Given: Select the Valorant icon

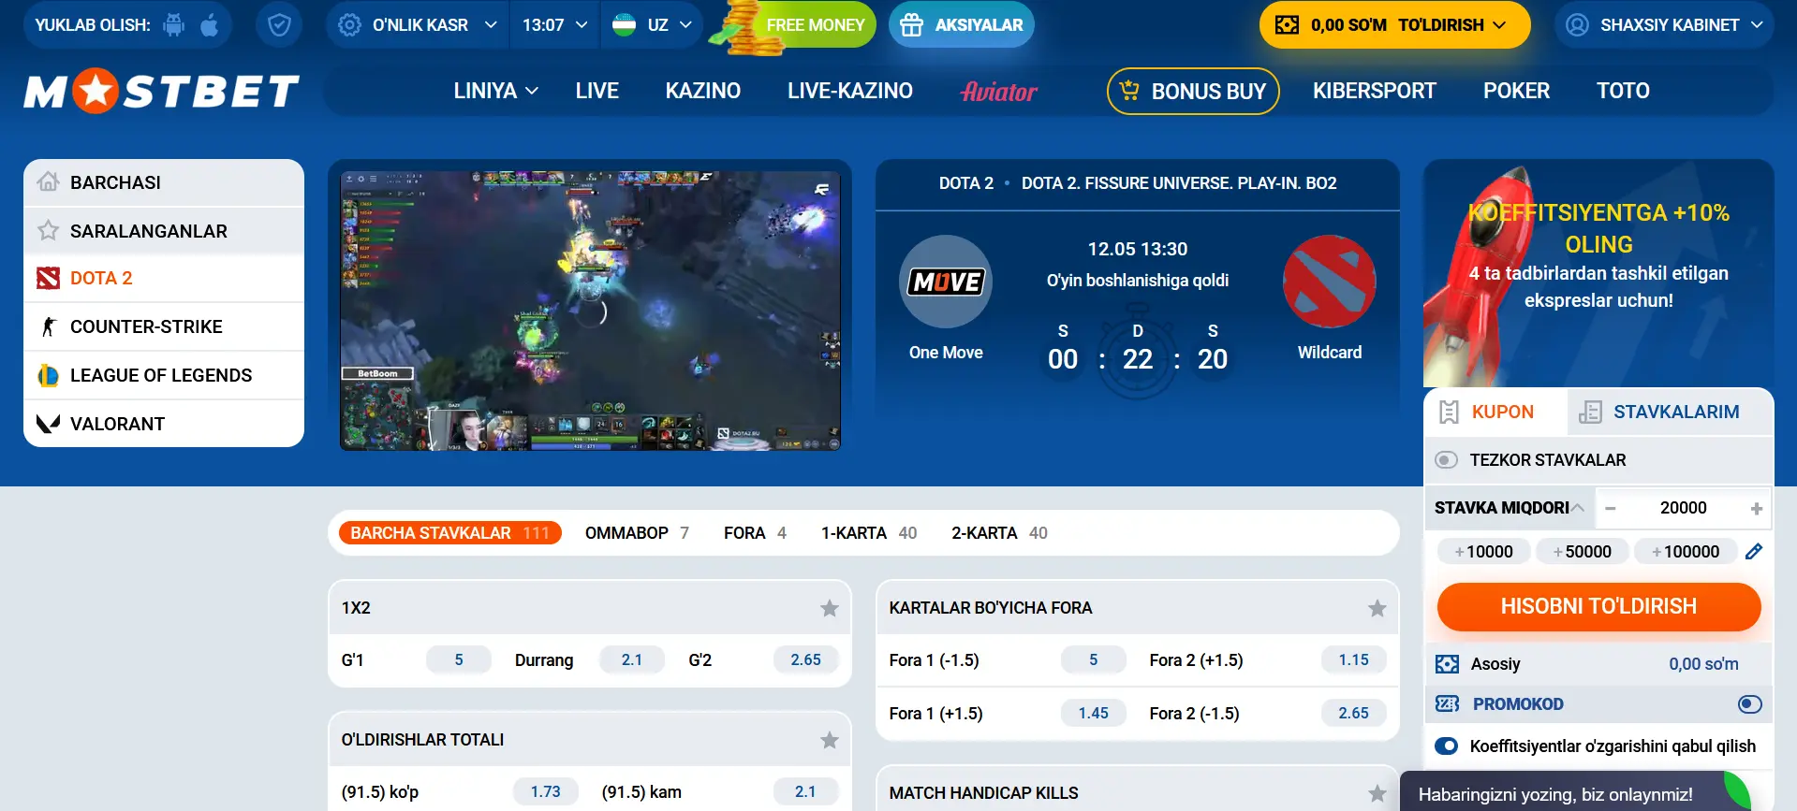Looking at the screenshot, I should pos(49,424).
